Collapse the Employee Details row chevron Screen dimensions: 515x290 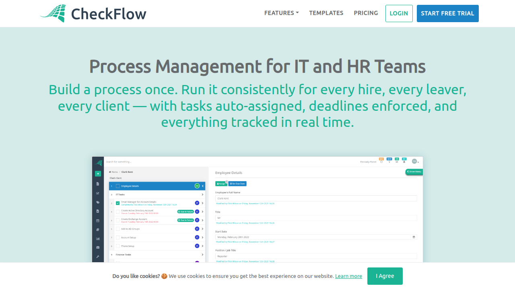[x=203, y=186]
